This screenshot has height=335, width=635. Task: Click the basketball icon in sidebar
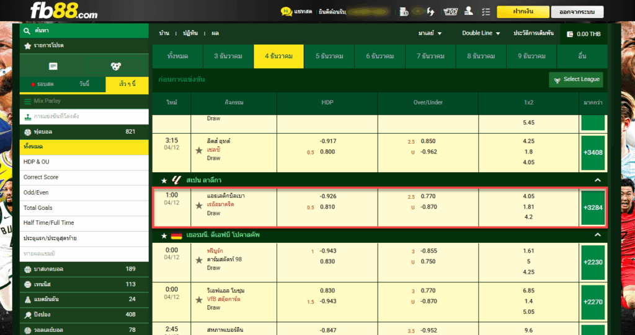(27, 269)
